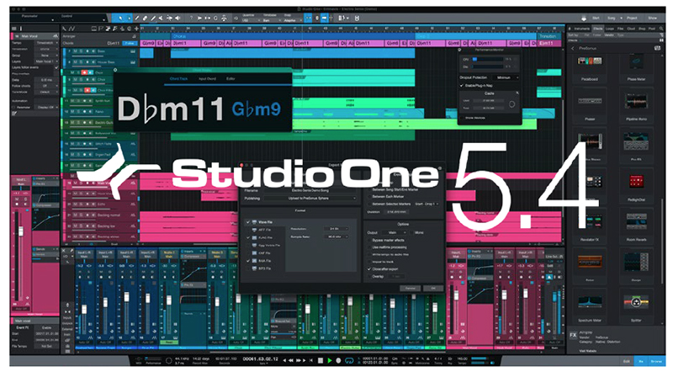Click the record transport button

coord(339,360)
